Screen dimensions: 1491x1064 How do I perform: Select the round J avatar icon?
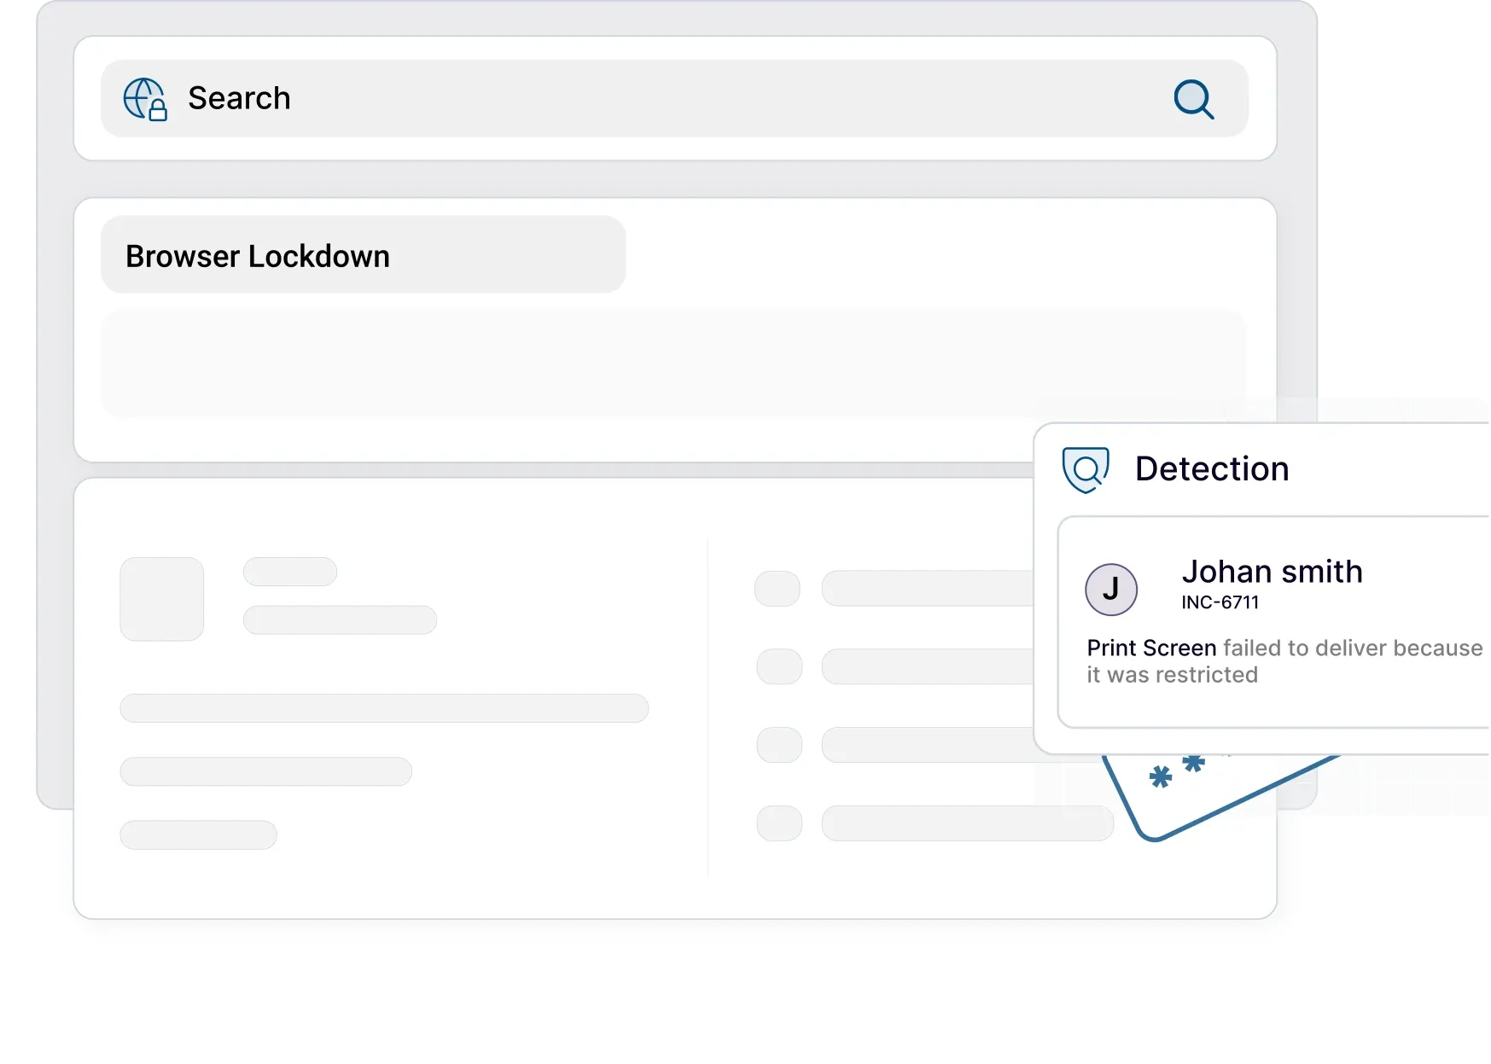[x=1110, y=590]
